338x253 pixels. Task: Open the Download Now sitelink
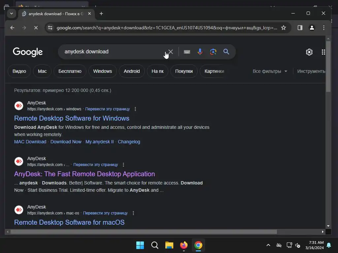66,142
